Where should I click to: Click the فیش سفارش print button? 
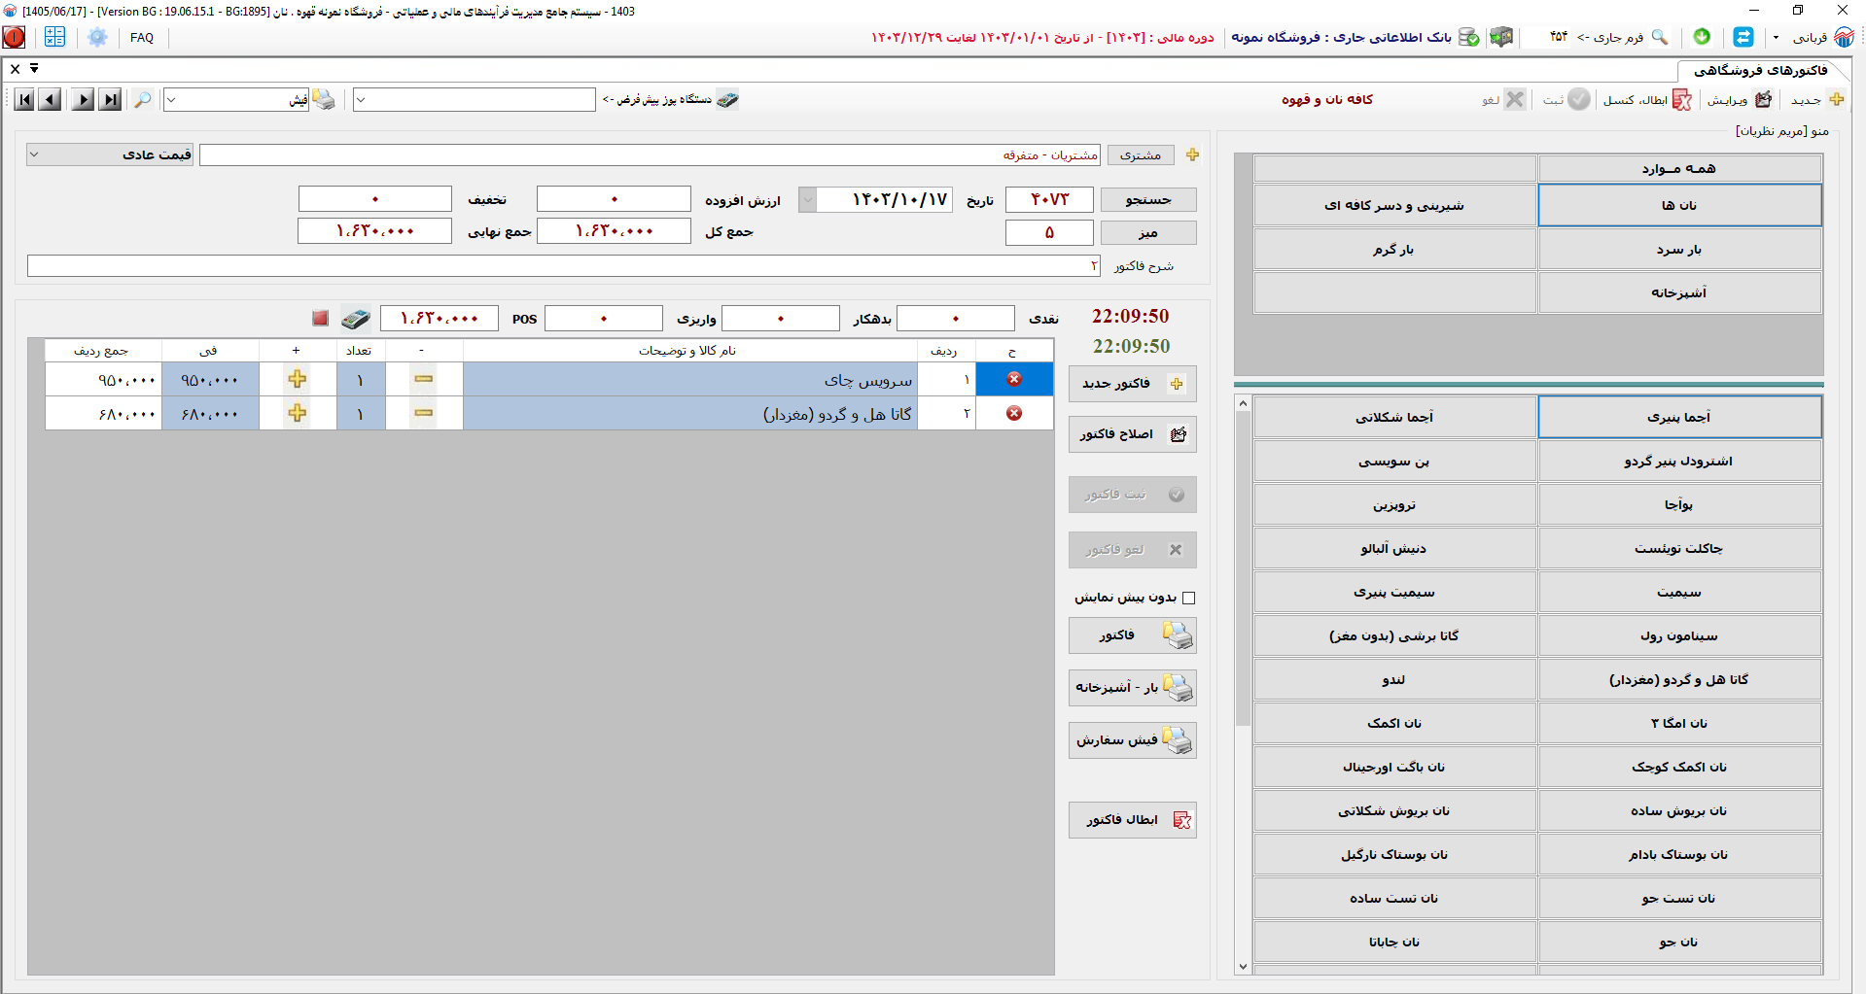click(1132, 740)
